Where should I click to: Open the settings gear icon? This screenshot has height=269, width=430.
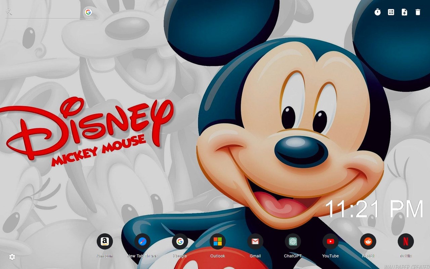tap(12, 257)
